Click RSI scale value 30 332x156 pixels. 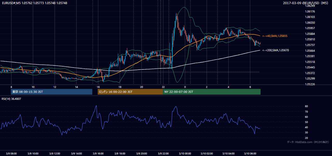[x=307, y=133]
